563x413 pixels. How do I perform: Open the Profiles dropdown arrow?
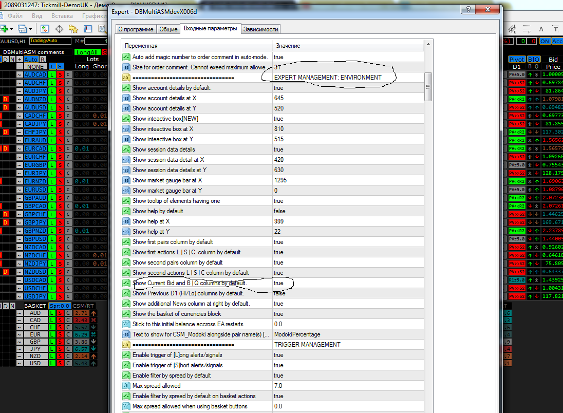[30, 29]
